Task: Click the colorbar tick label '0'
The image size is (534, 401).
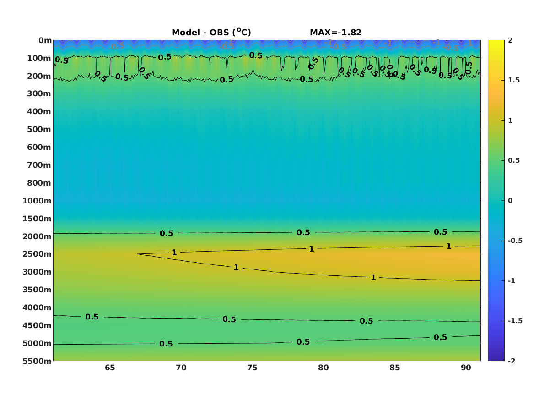Action: pos(510,201)
